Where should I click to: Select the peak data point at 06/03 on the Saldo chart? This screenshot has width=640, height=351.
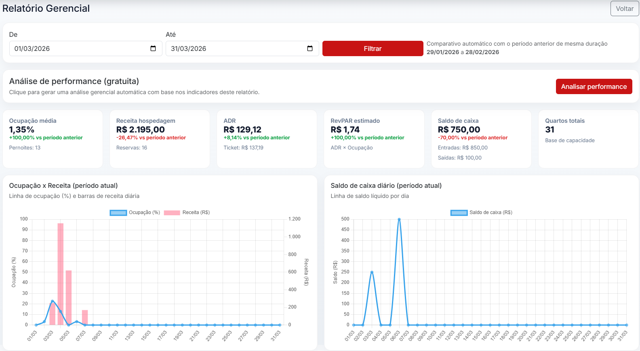399,219
